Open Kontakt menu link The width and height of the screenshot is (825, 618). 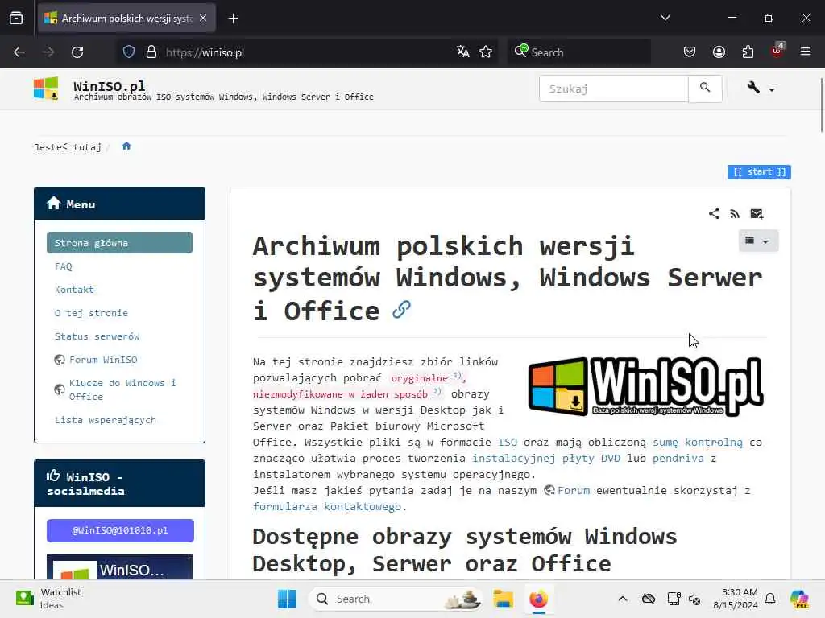click(x=74, y=290)
